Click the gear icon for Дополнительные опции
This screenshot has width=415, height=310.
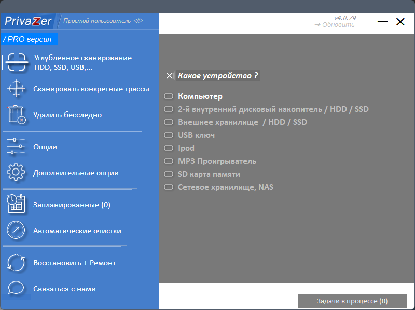(16, 172)
